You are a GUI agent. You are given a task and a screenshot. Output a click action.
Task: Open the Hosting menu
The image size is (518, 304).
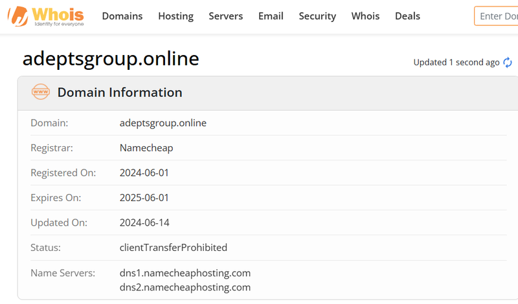(x=175, y=16)
